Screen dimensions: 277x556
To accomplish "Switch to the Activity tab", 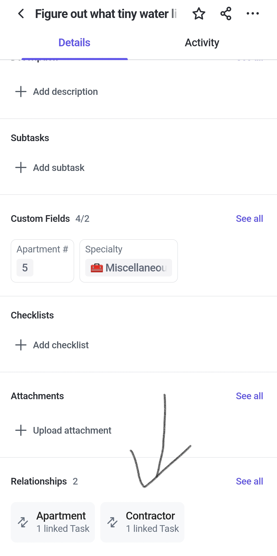I will (x=202, y=43).
